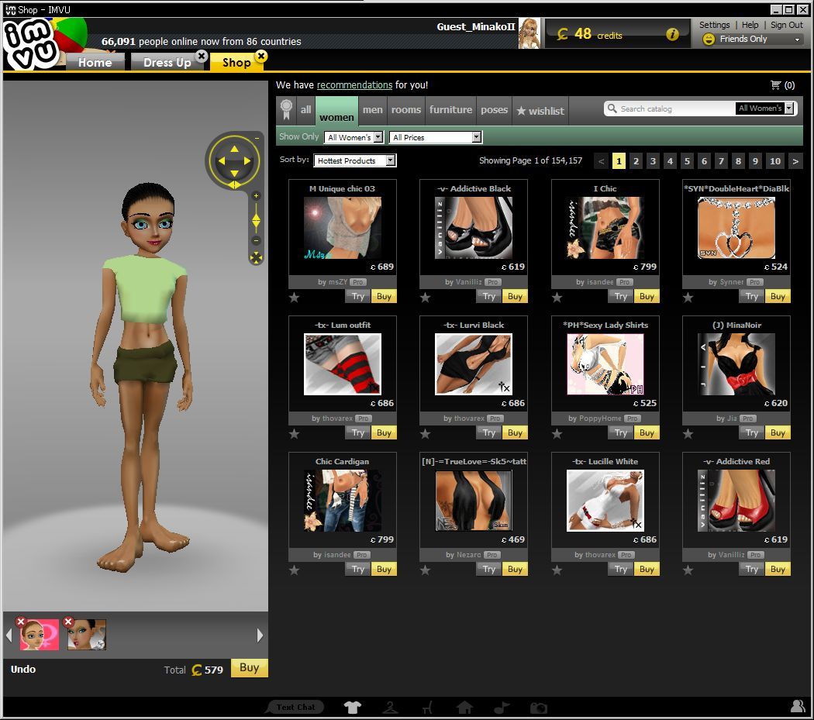
Task: Open the friends list icon at bottom right
Action: (x=798, y=705)
